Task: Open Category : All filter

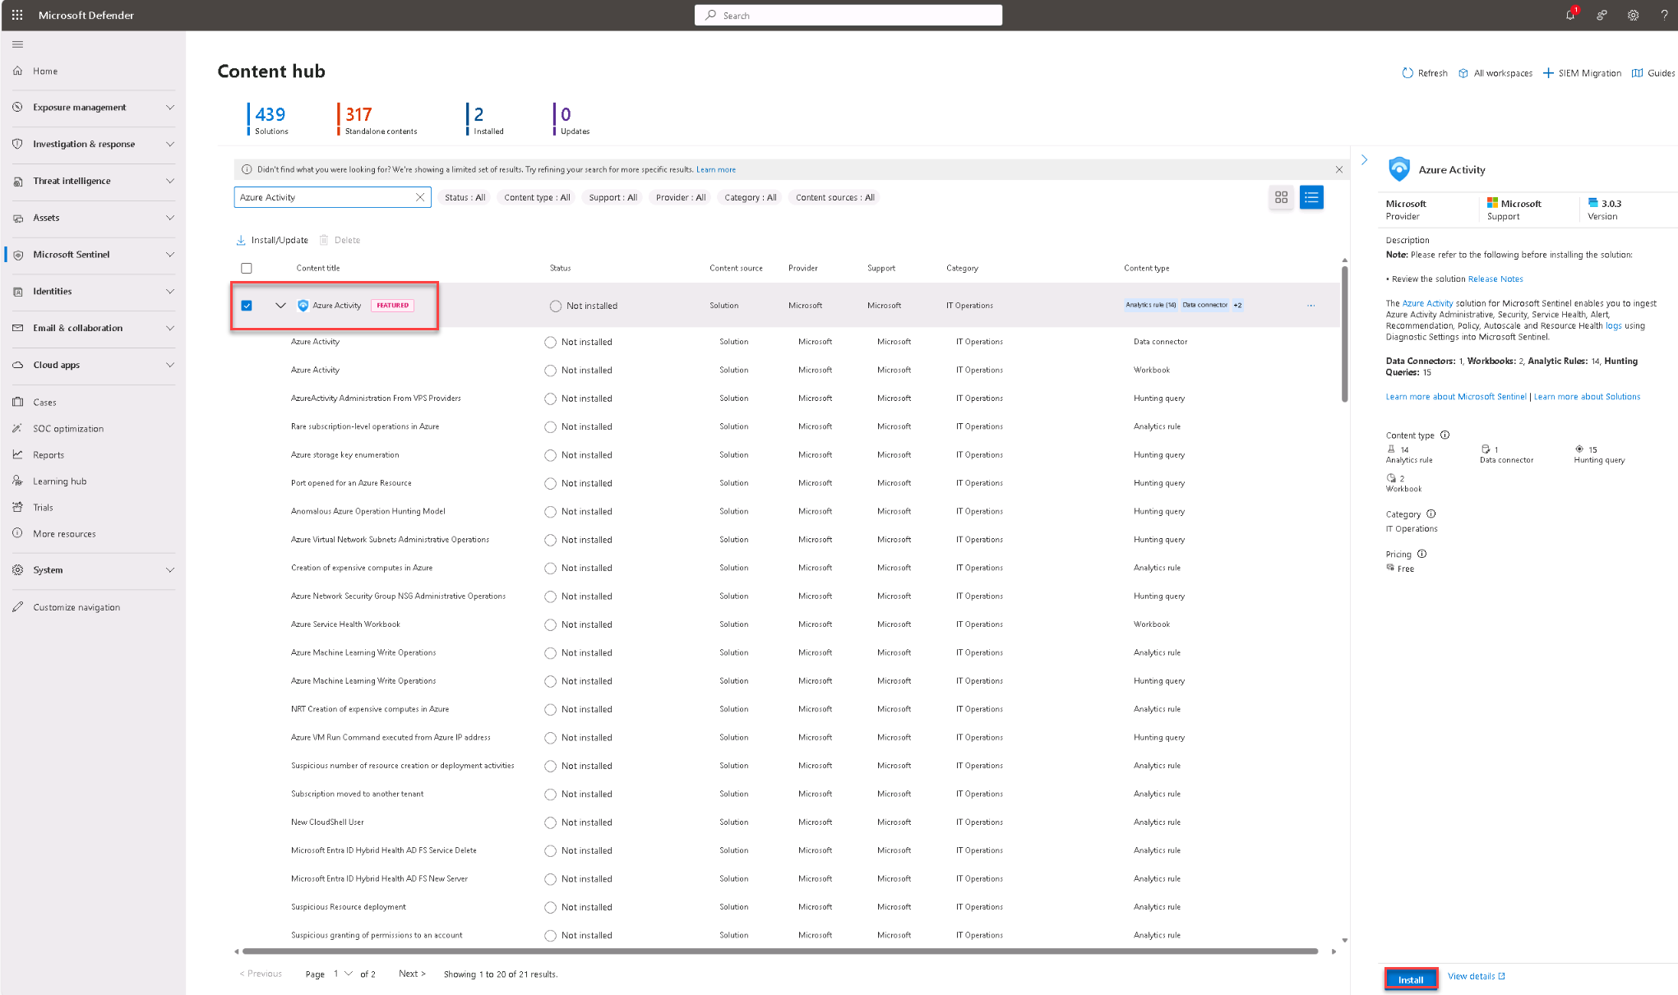Action: (x=750, y=197)
